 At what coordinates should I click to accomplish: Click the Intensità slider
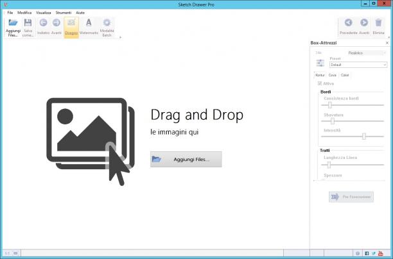point(353,137)
